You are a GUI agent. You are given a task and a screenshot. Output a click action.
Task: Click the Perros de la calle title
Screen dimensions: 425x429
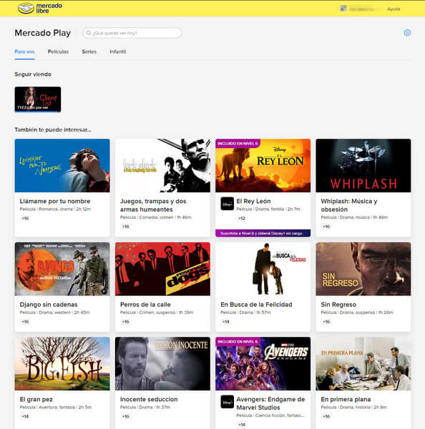(x=145, y=305)
